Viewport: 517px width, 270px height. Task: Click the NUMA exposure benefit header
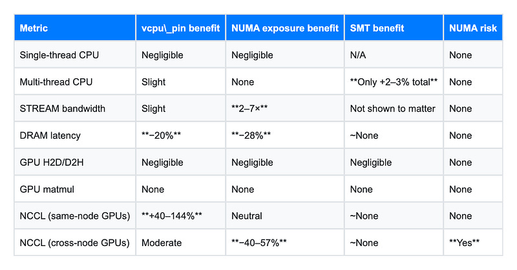tap(285, 28)
